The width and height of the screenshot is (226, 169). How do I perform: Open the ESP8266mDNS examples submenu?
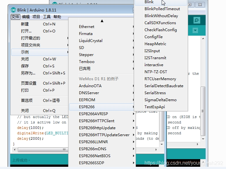tap(102, 149)
